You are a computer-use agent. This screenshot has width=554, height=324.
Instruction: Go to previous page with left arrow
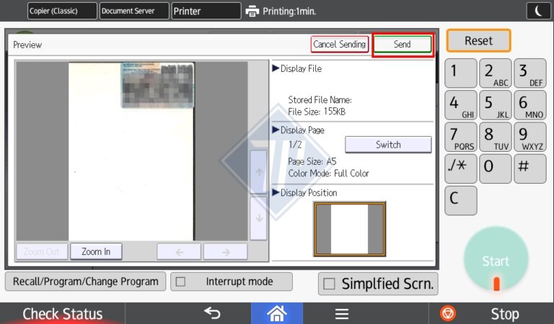click(x=179, y=251)
